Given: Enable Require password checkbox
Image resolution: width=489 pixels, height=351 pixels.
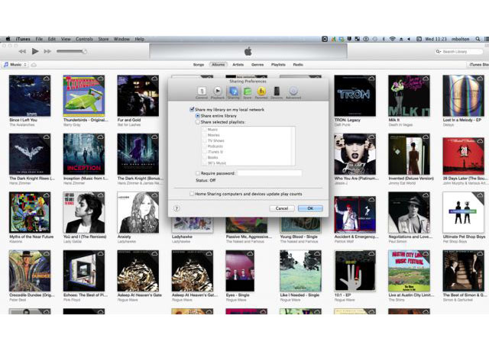Looking at the screenshot, I should point(198,173).
